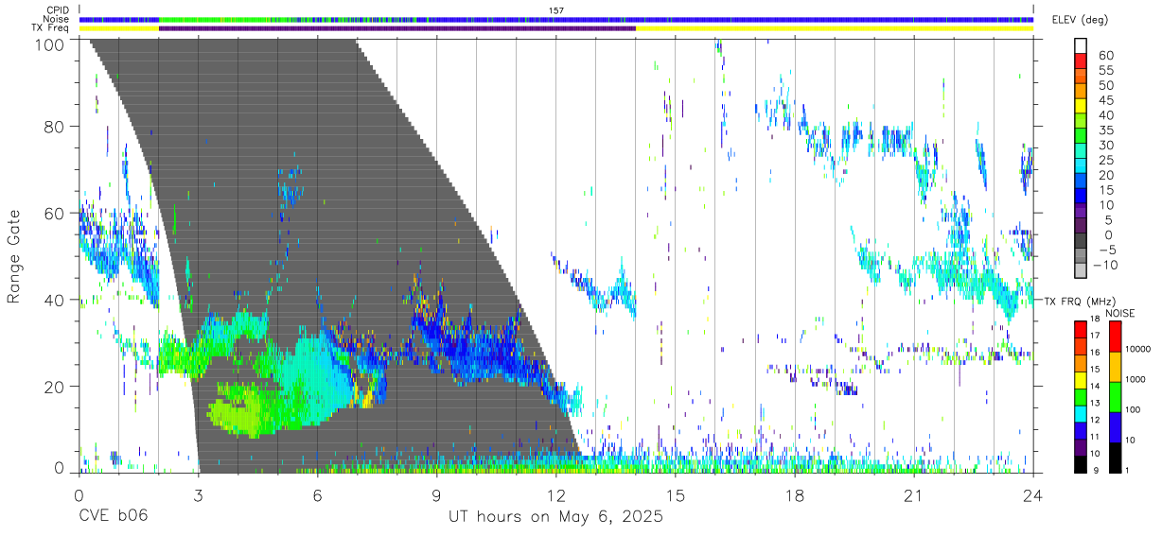Screen dimensions: 1162x536
Task: Click the NOISE legend title
Action: coord(1122,313)
